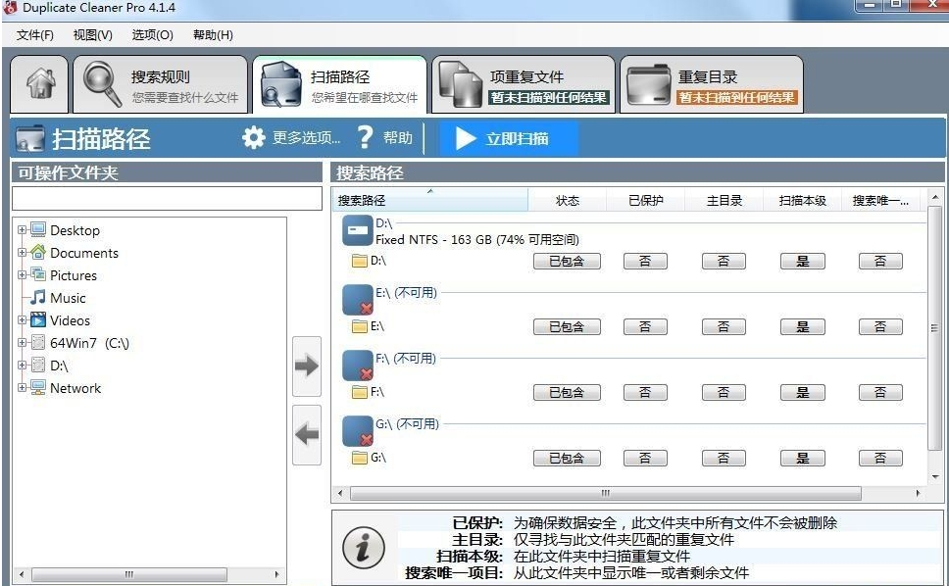
Task: Click the 更多选项 gear icon
Action: point(254,138)
